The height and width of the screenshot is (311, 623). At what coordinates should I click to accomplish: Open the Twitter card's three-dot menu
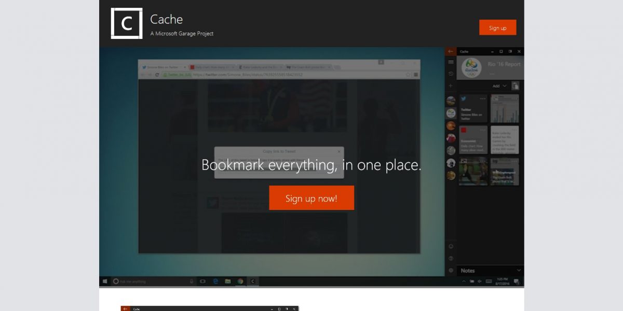(x=483, y=98)
